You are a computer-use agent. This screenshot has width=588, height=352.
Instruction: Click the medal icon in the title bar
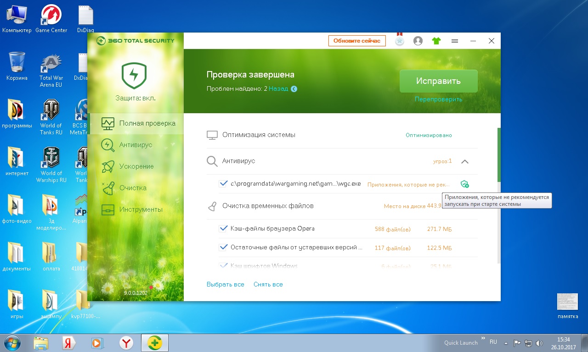[400, 39]
